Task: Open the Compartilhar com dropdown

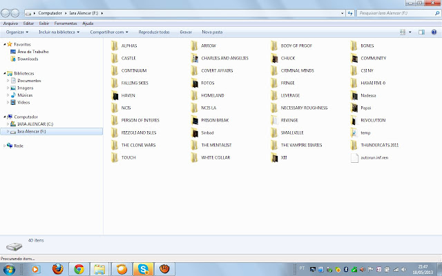Action: [x=109, y=32]
